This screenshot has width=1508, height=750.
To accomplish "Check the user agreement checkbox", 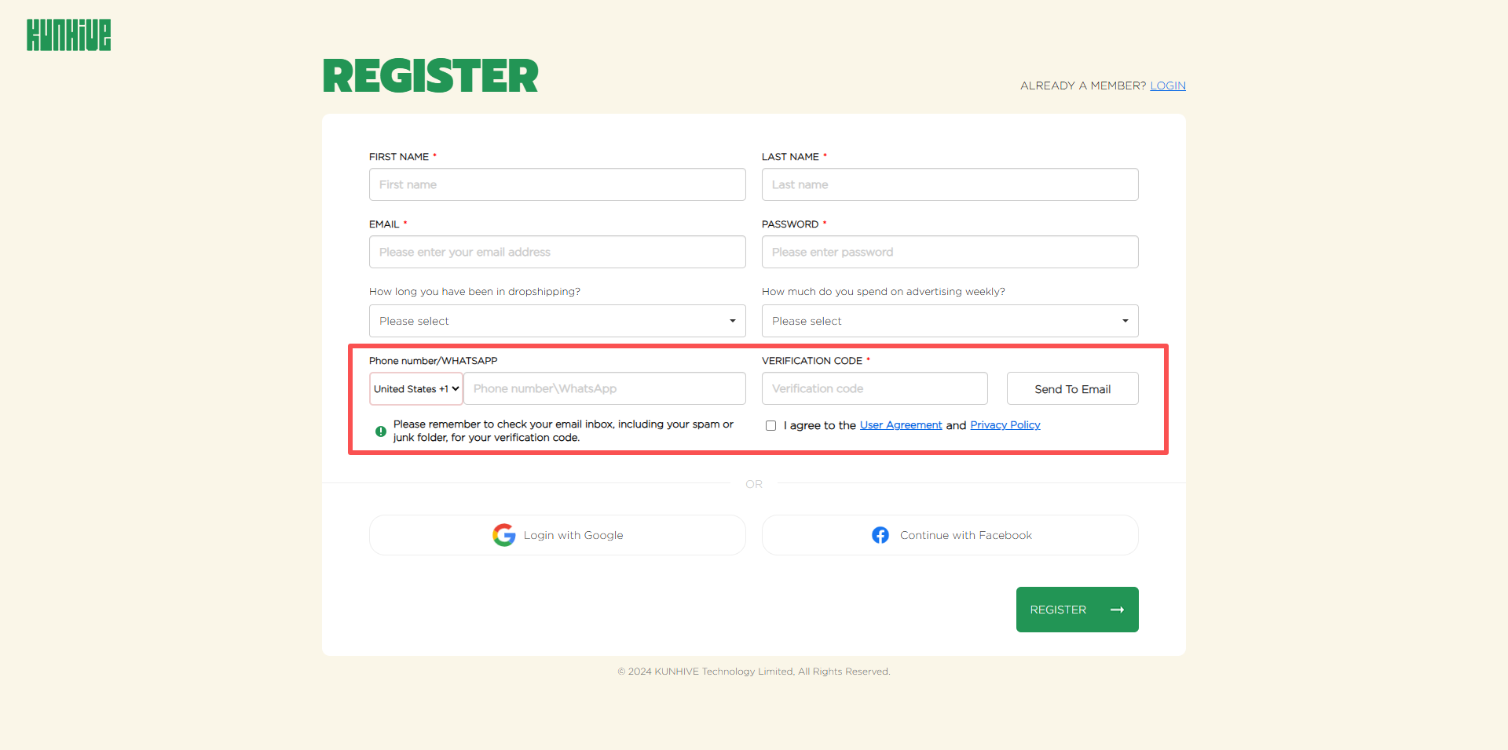I will pos(771,426).
